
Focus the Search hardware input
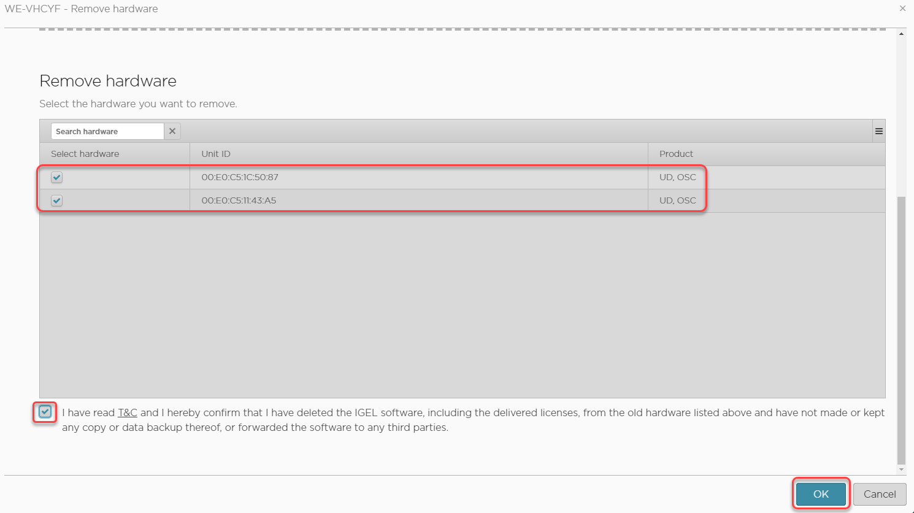pyautogui.click(x=107, y=131)
